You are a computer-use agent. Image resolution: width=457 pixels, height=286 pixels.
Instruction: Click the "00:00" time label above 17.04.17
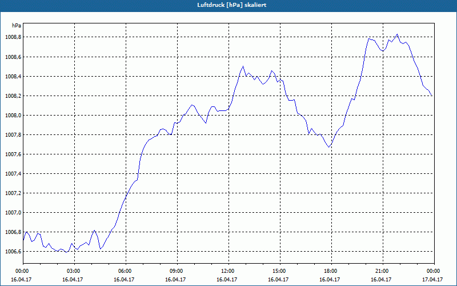click(432, 271)
